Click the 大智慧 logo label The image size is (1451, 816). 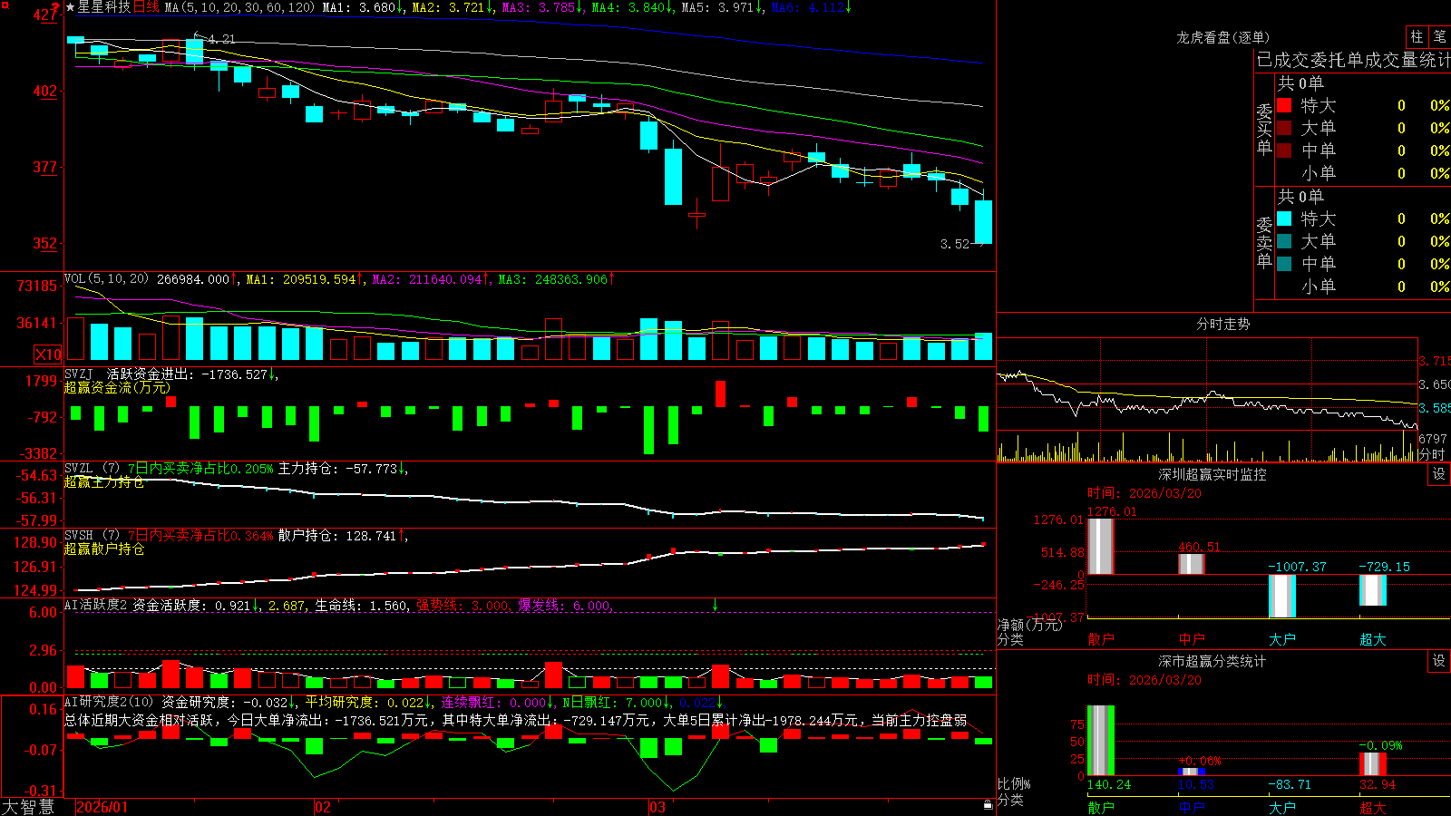[28, 807]
